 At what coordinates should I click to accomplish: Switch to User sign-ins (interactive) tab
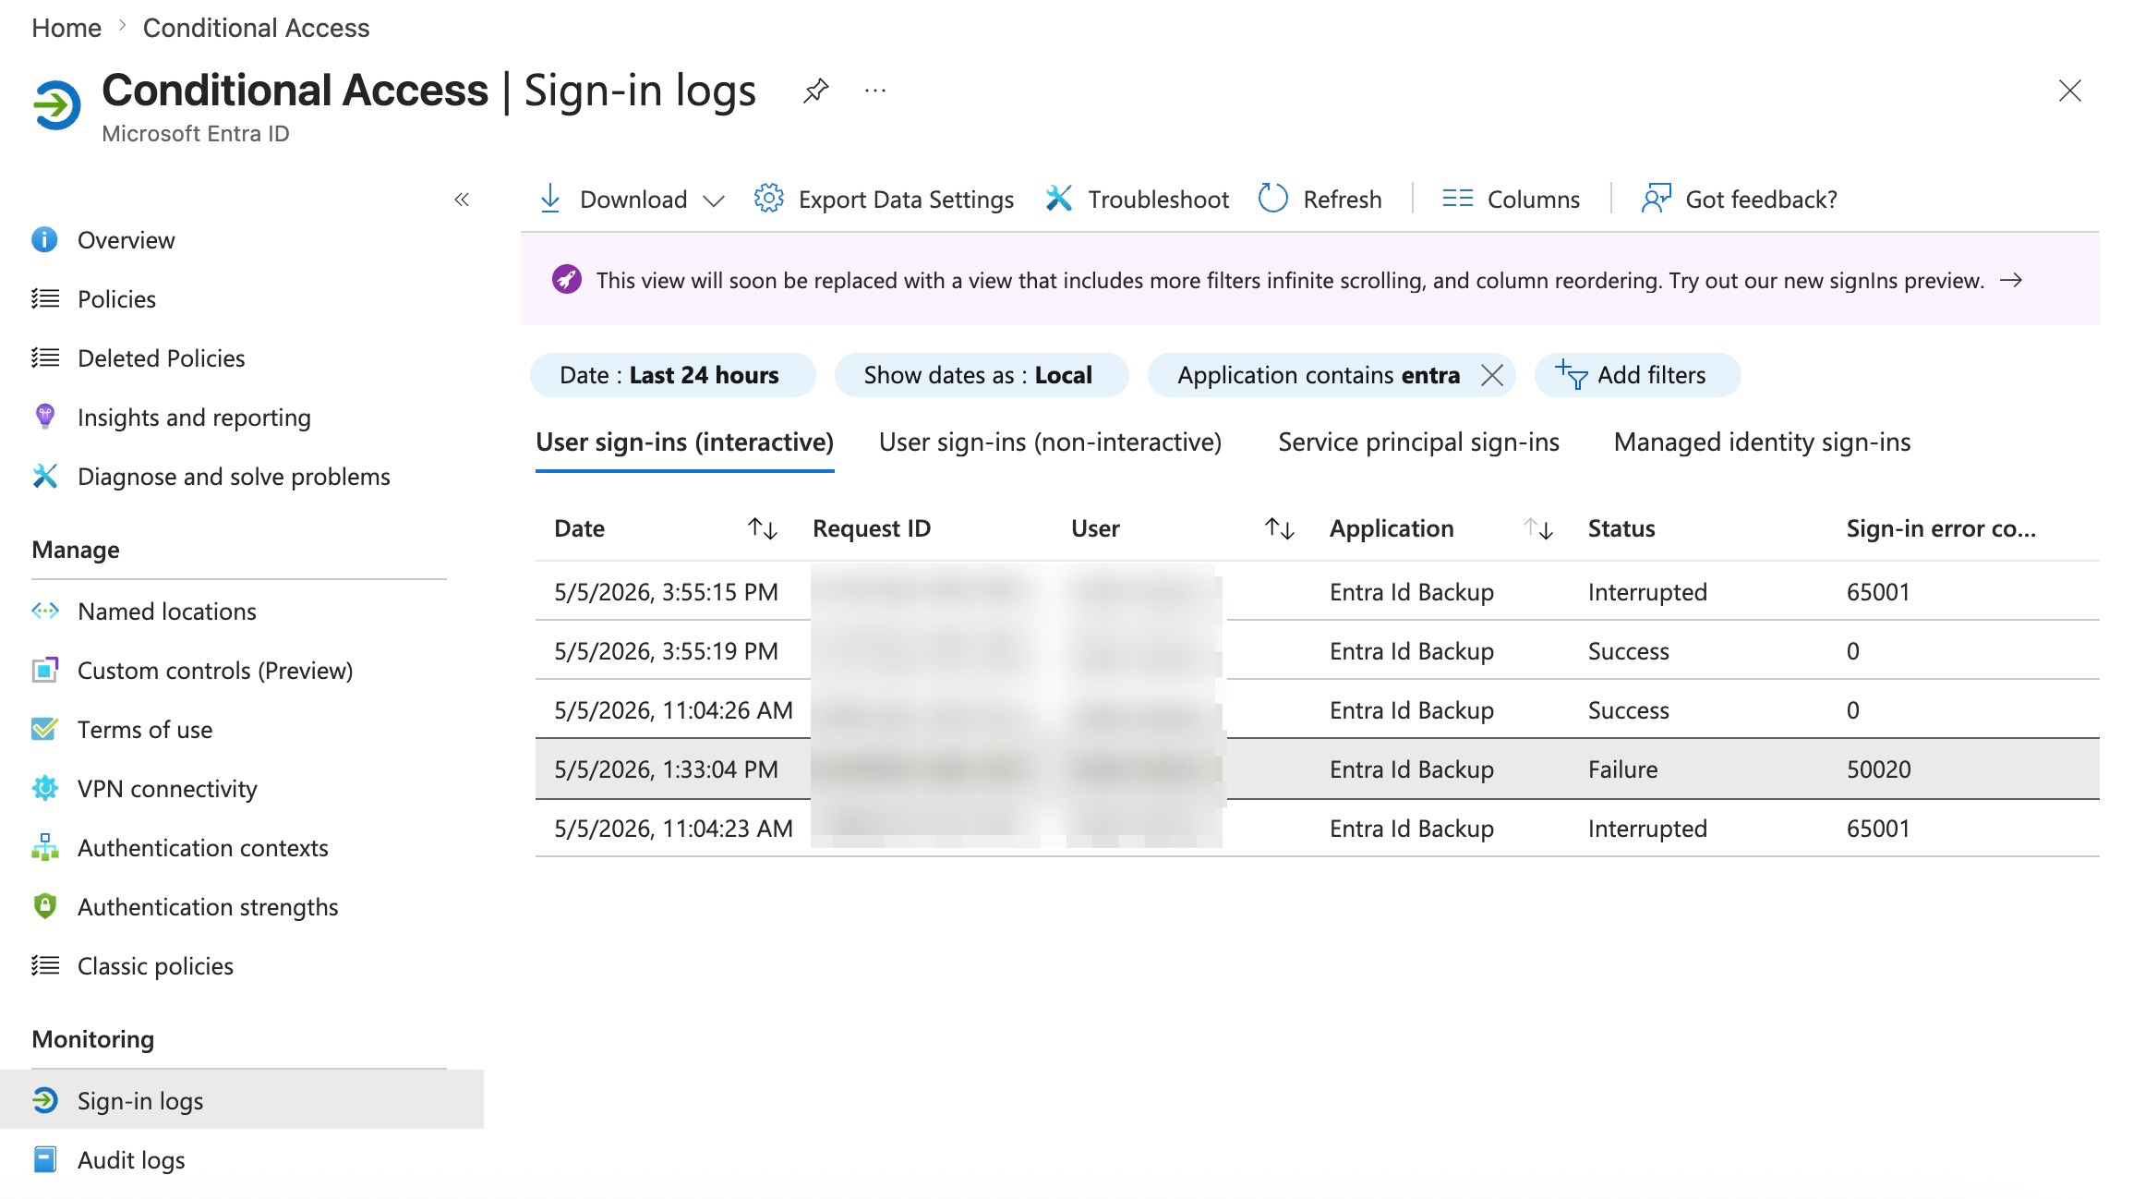684,442
